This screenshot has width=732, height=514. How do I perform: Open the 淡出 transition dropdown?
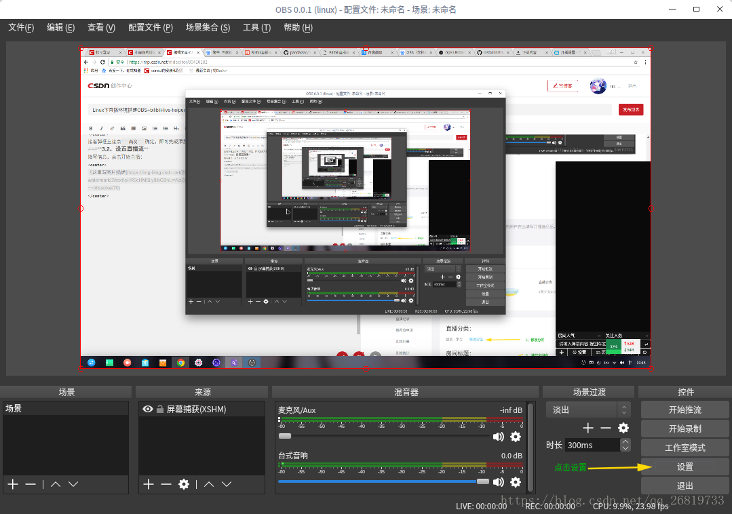coord(581,410)
